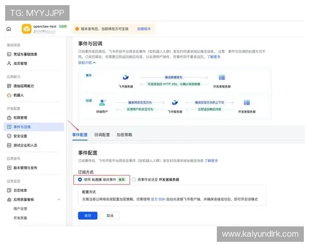
Task: Open 机器人 in sidebar
Action: pos(19,95)
